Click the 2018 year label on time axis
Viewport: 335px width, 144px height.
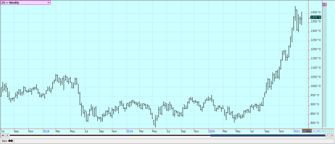point(46,131)
